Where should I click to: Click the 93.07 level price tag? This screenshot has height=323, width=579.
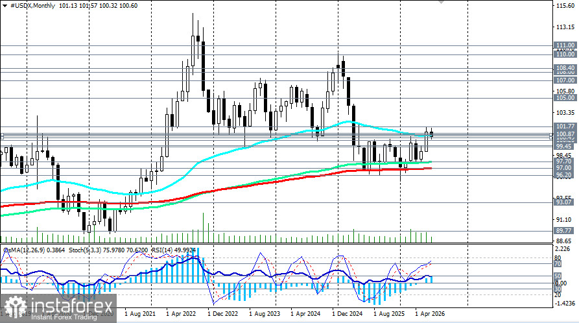[564, 202]
